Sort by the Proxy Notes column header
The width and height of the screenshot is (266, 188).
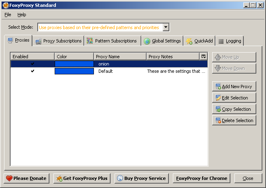click(x=173, y=57)
